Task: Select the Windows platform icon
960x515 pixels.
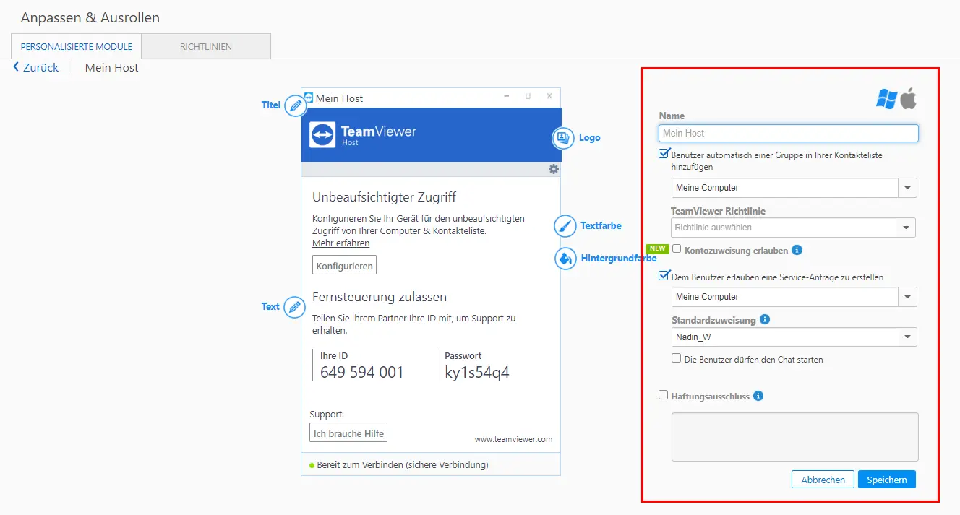Action: tap(886, 99)
